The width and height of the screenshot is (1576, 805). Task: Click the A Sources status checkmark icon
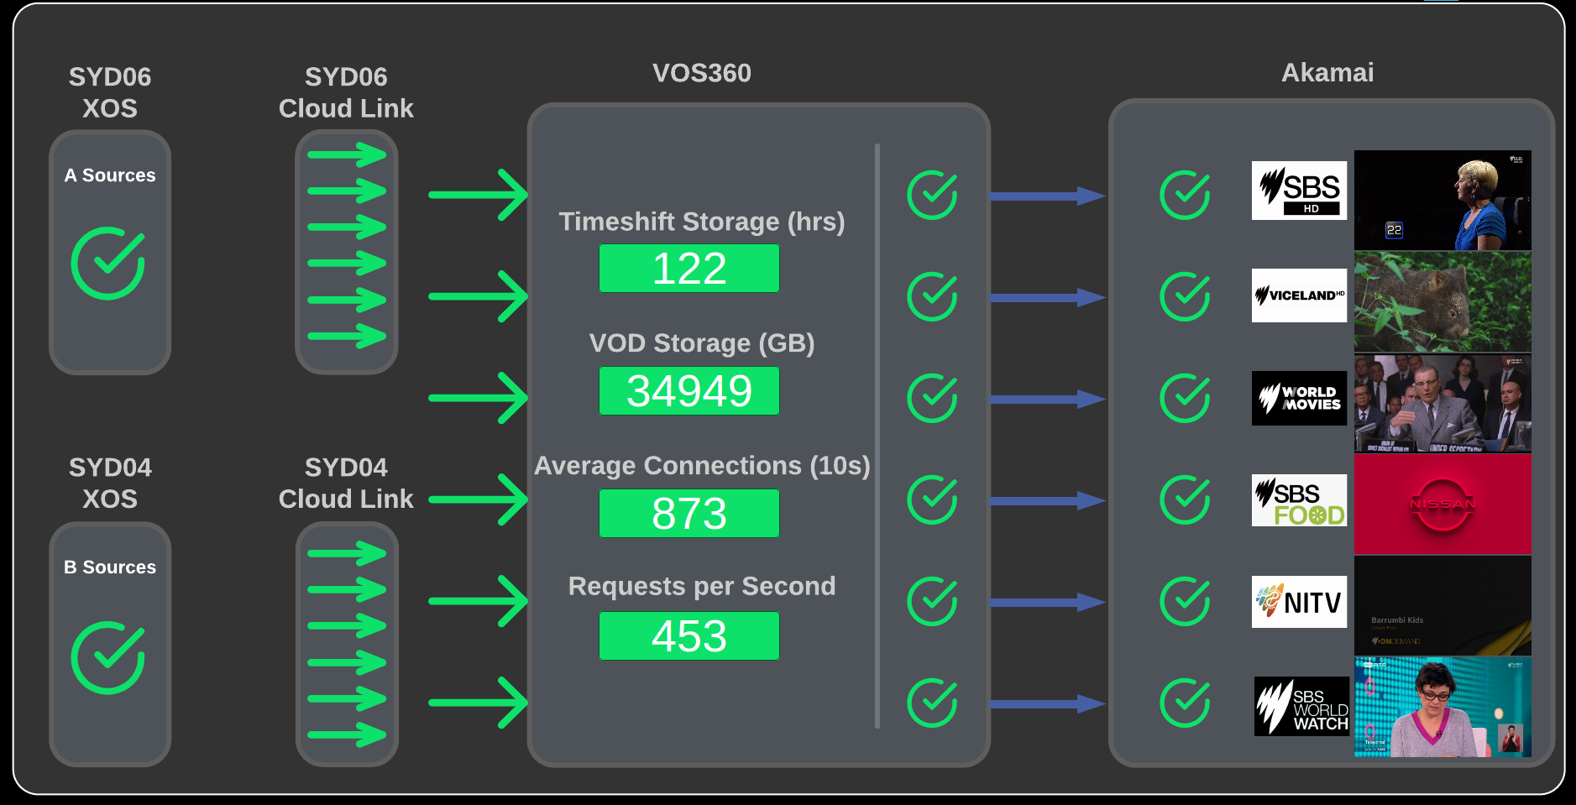109,262
